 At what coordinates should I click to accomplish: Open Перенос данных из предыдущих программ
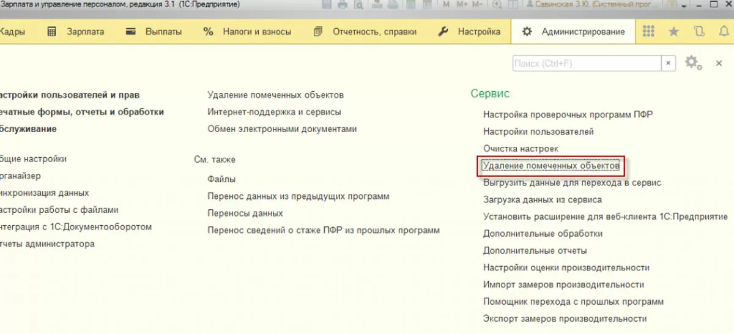298,196
